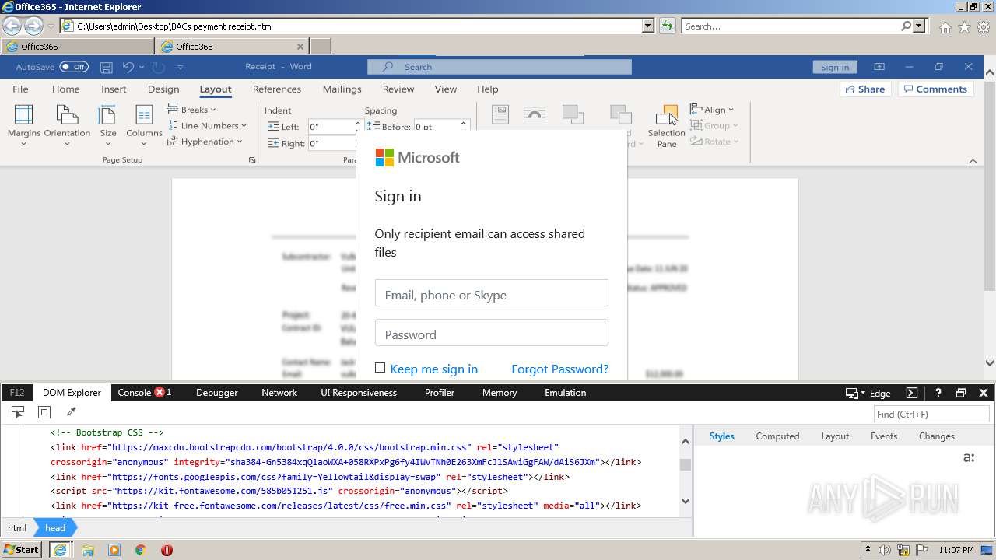996x560 pixels.
Task: Click the Windows Start button
Action: [x=22, y=550]
